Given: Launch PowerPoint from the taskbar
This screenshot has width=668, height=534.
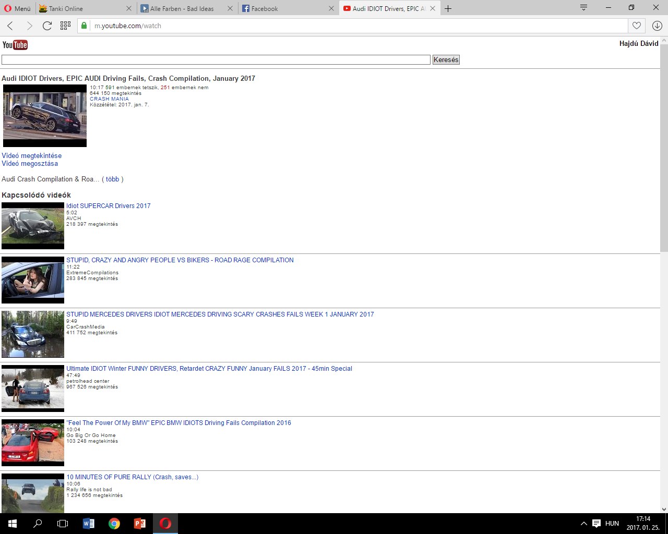Looking at the screenshot, I should pos(139,524).
